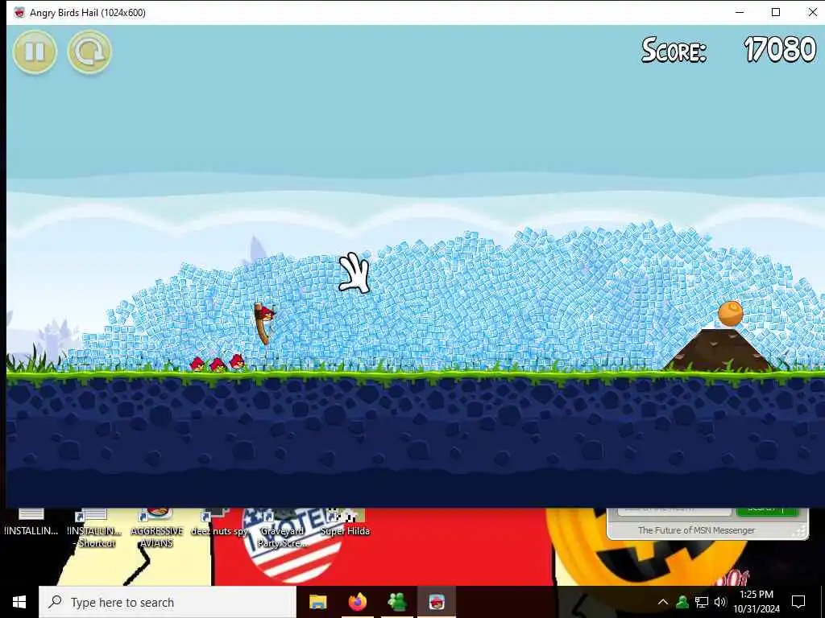
Task: Click the Angry Birds Hail title bar icon
Action: [x=19, y=13]
